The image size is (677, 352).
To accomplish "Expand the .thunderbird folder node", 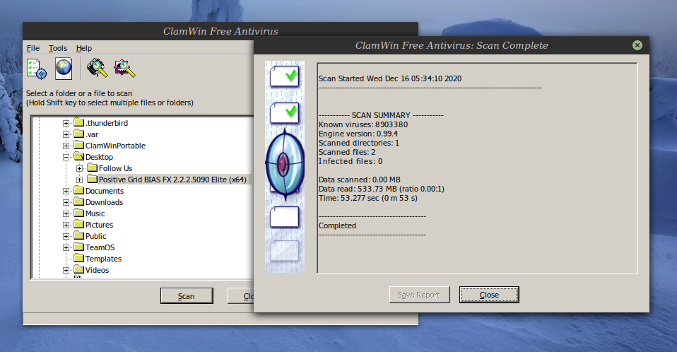I will pos(66,123).
